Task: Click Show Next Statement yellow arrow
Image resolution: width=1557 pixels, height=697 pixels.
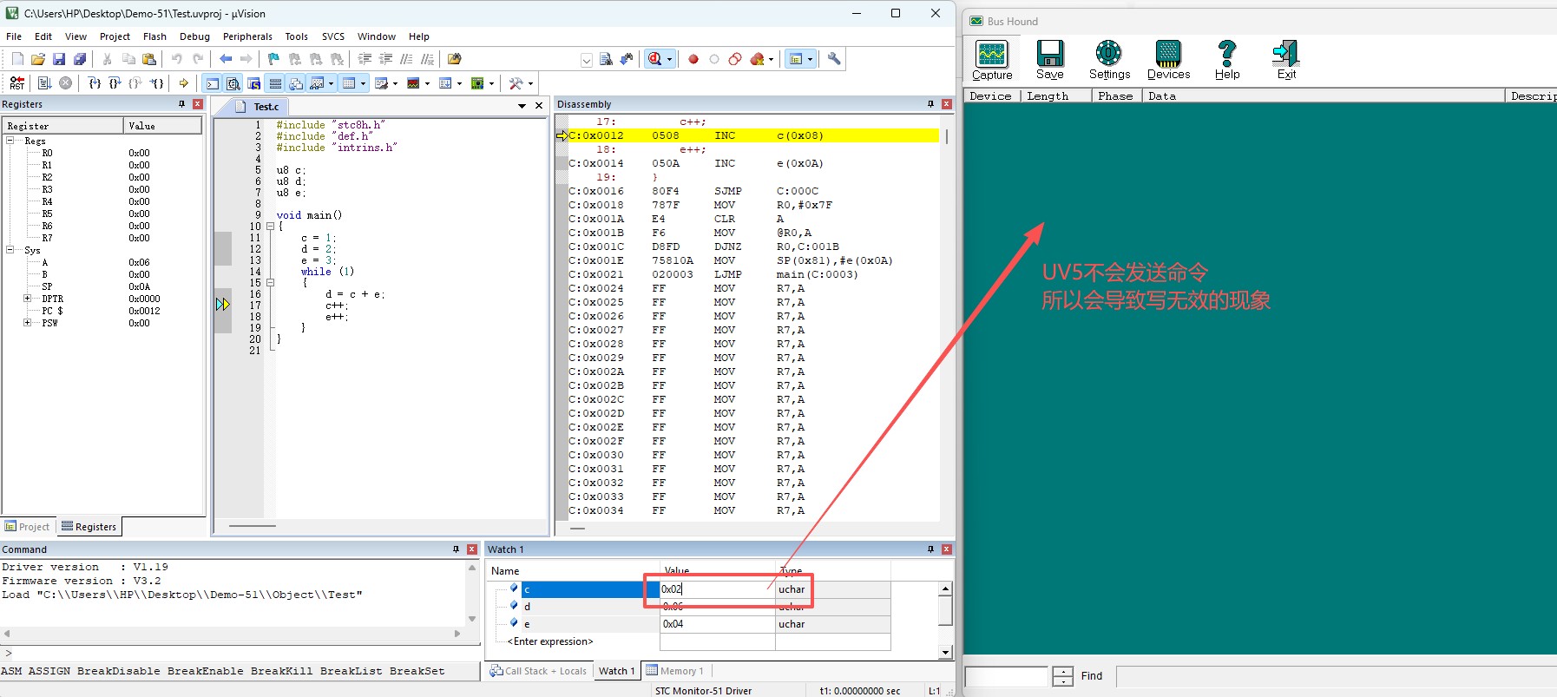Action: 183,83
